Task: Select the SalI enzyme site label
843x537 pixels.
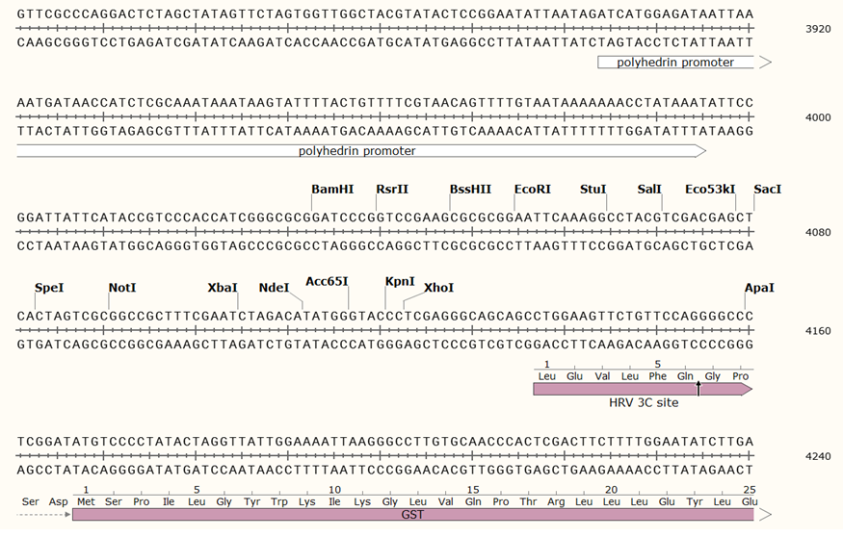Action: pos(649,189)
